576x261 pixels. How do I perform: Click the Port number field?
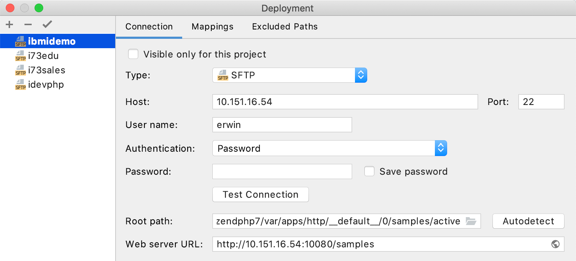(541, 102)
